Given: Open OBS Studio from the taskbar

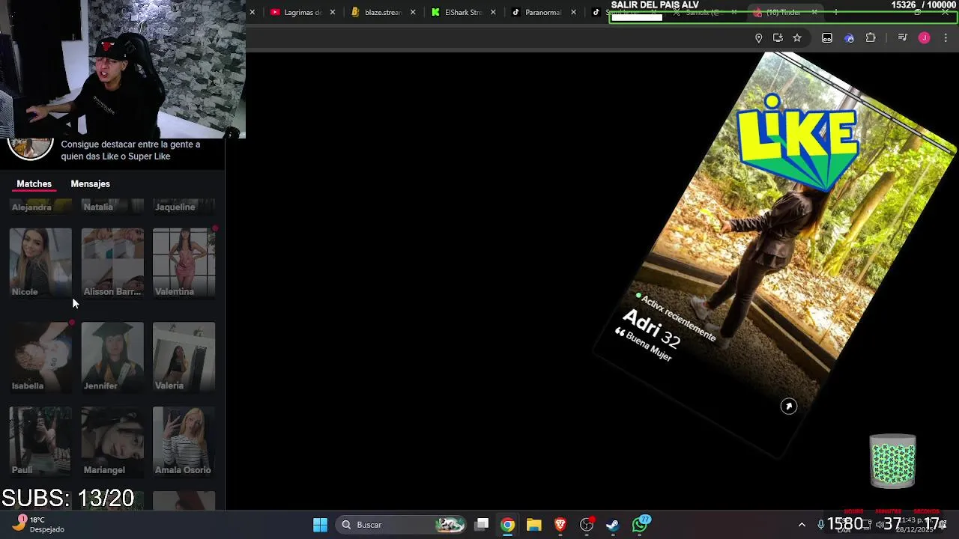Looking at the screenshot, I should point(587,525).
